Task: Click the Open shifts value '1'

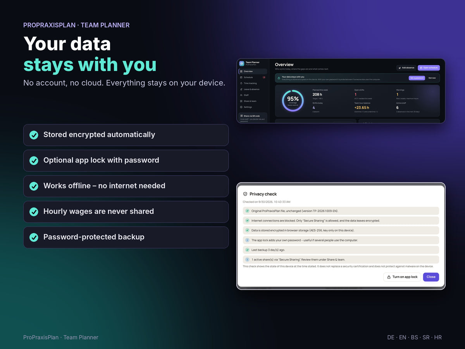Action: click(x=356, y=95)
